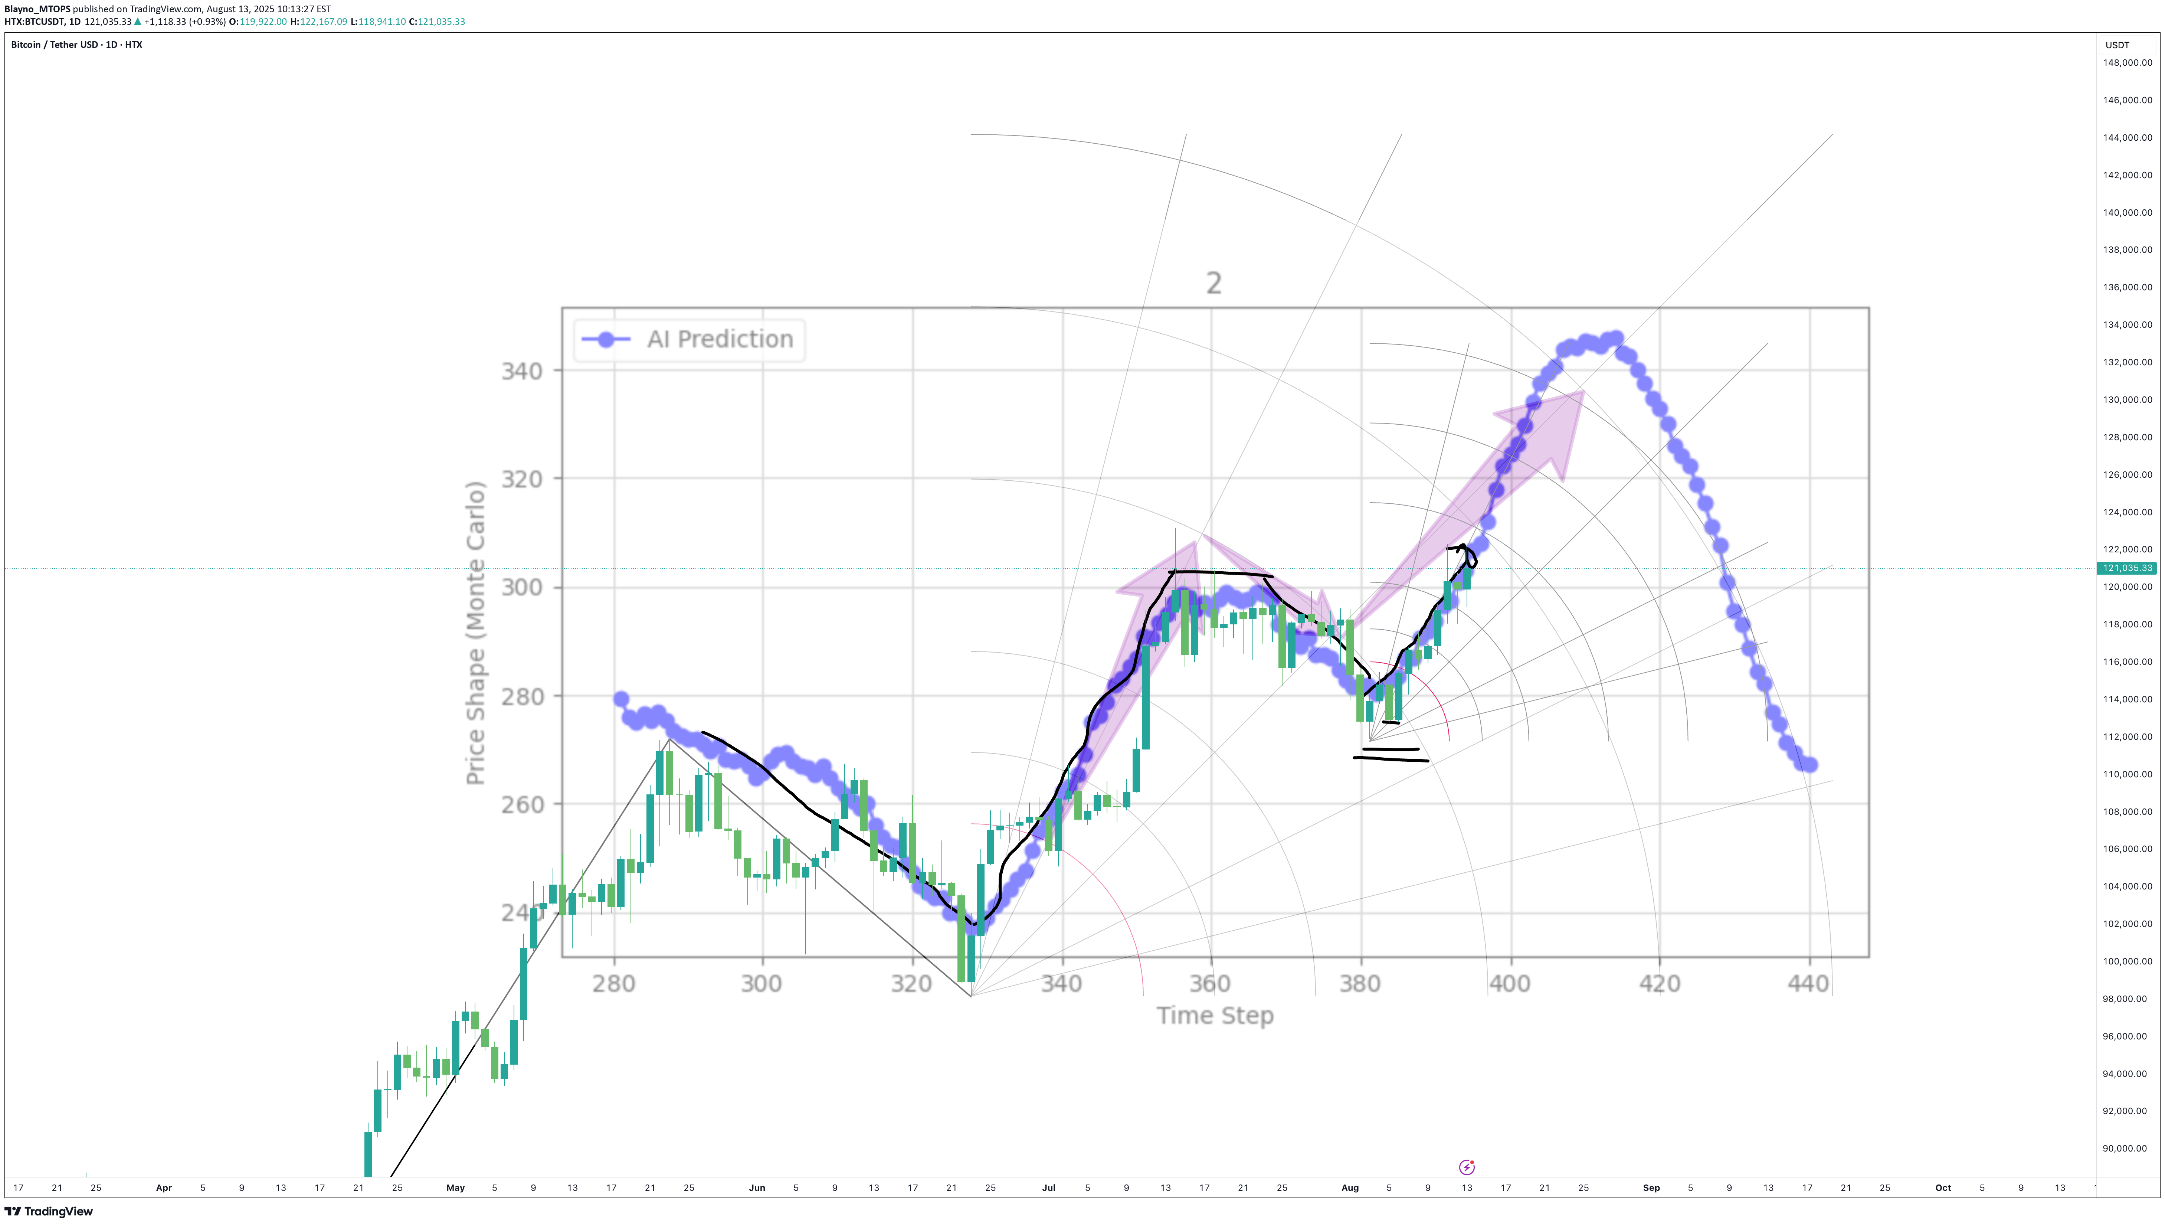Click the Jul label on time axis
Viewport: 2165px width, 1225px height.
click(x=1048, y=1188)
